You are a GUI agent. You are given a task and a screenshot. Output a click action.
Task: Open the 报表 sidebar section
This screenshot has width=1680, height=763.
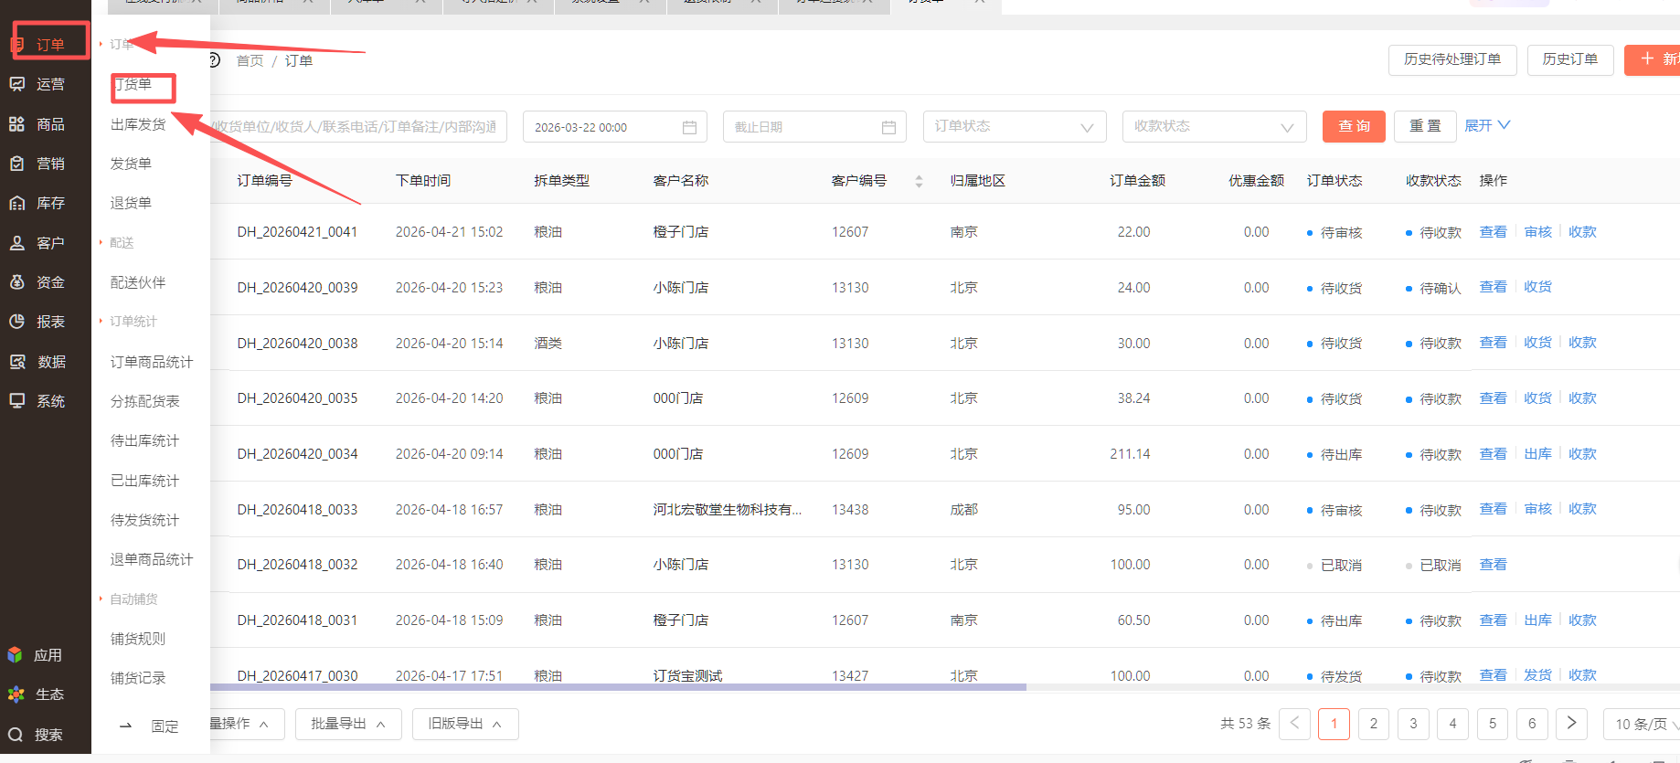38,322
